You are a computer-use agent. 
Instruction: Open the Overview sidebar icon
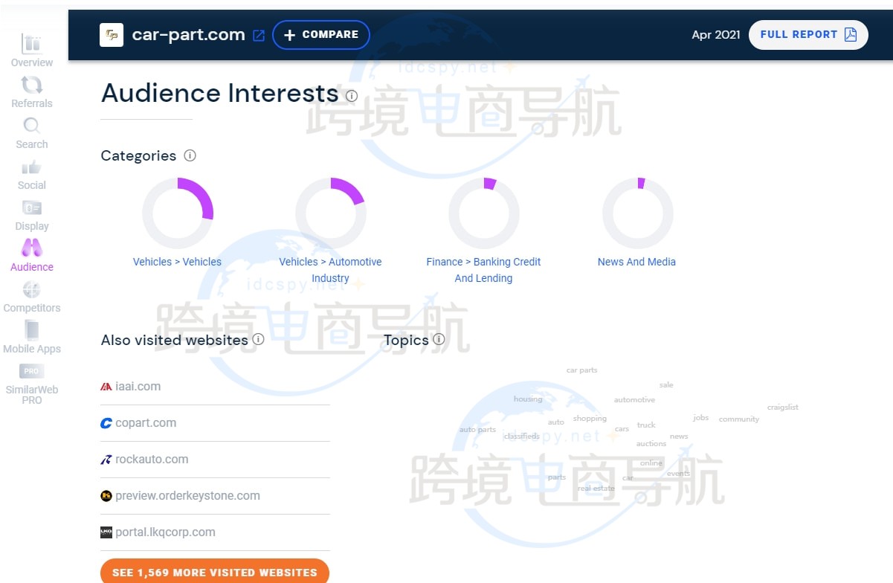pyautogui.click(x=32, y=45)
